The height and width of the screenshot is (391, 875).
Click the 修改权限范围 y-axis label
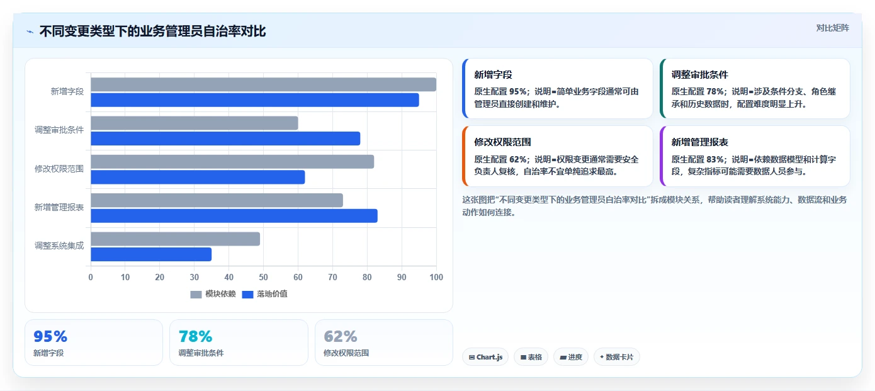click(x=59, y=169)
